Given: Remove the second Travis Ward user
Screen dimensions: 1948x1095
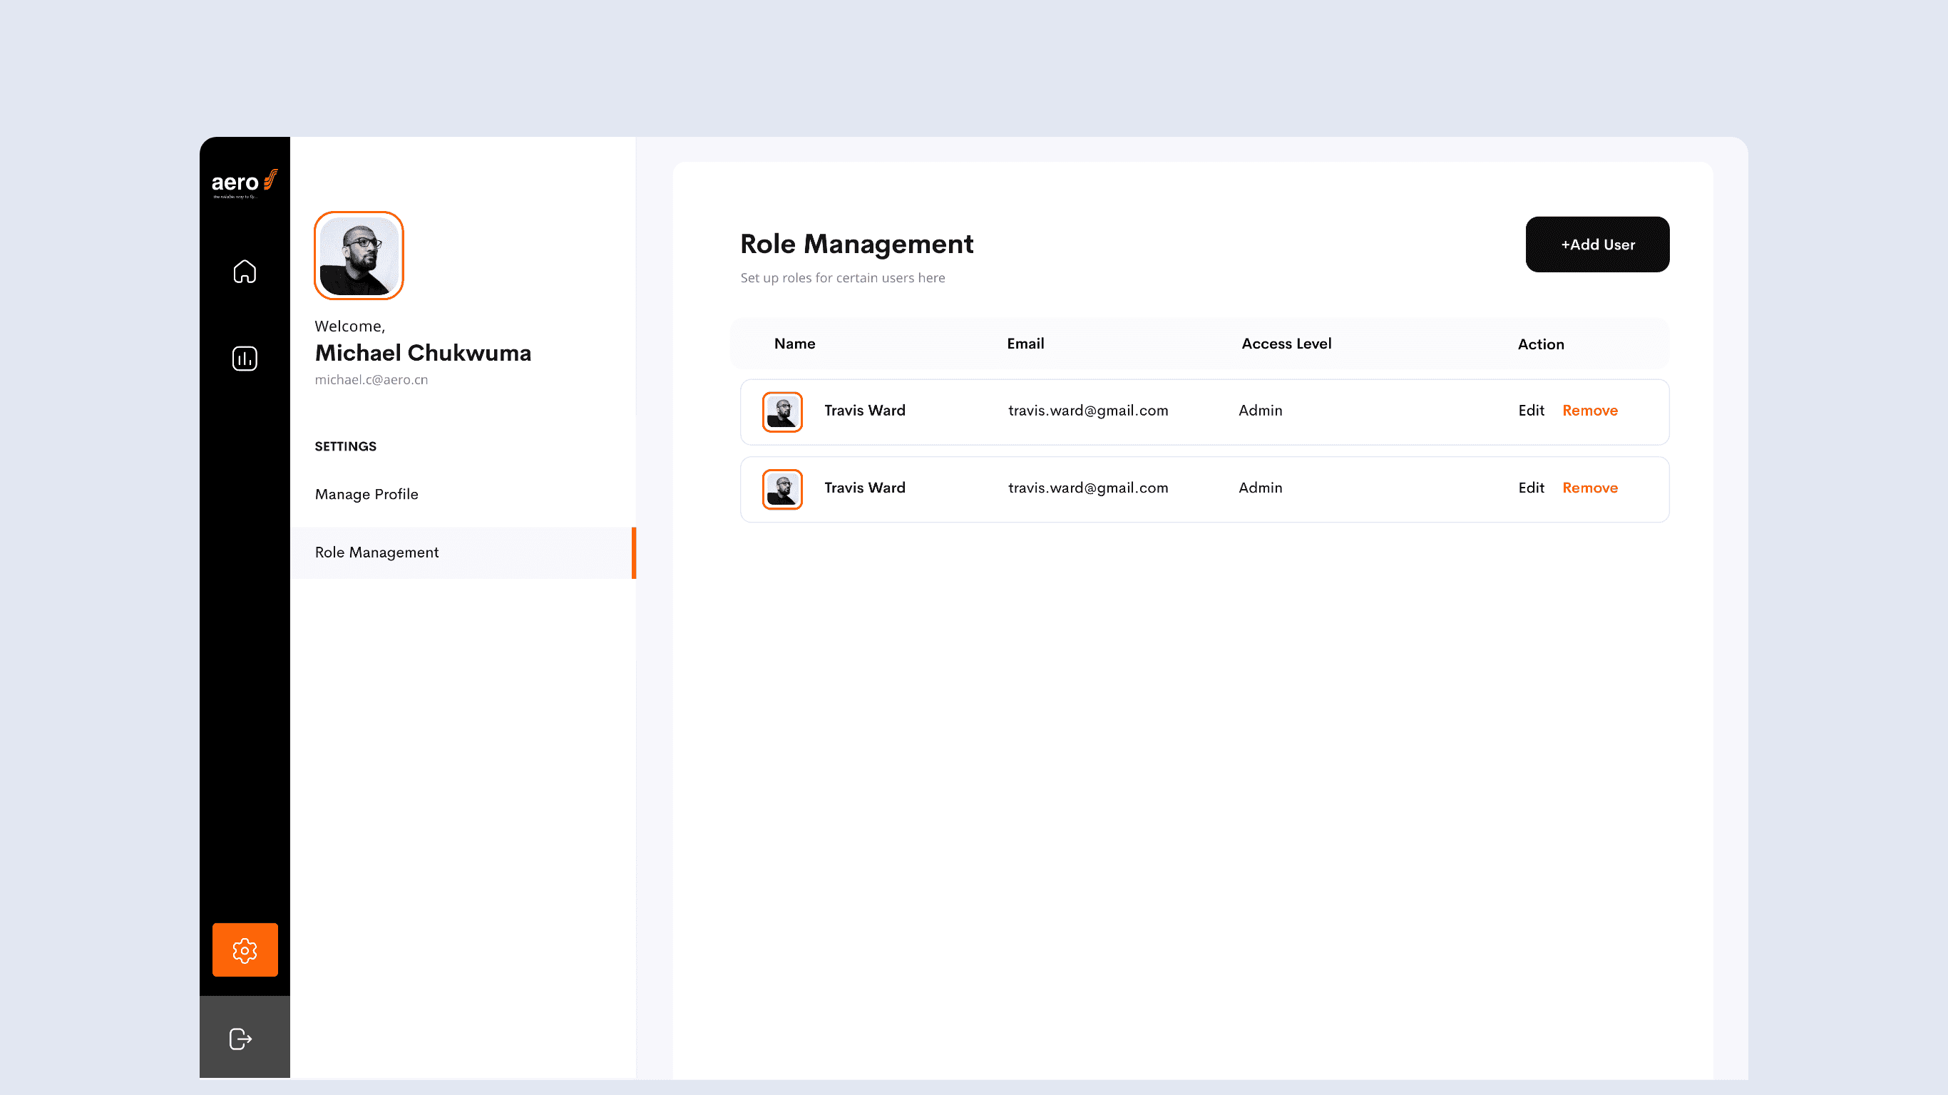Looking at the screenshot, I should pyautogui.click(x=1589, y=488).
